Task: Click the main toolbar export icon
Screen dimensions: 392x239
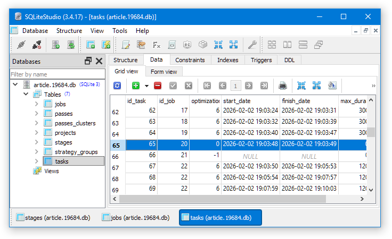Action: [233, 45]
